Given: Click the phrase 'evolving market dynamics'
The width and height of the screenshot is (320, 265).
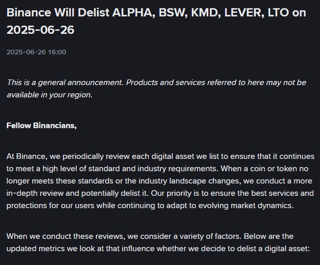Looking at the screenshot, I should point(246,206).
